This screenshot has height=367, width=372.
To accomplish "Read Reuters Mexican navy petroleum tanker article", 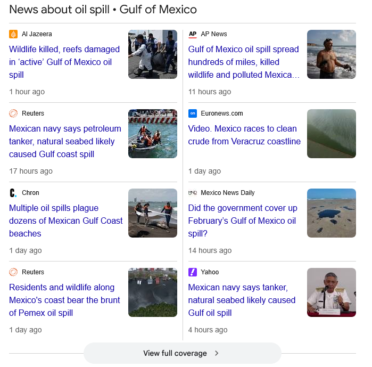I will coord(65,141).
